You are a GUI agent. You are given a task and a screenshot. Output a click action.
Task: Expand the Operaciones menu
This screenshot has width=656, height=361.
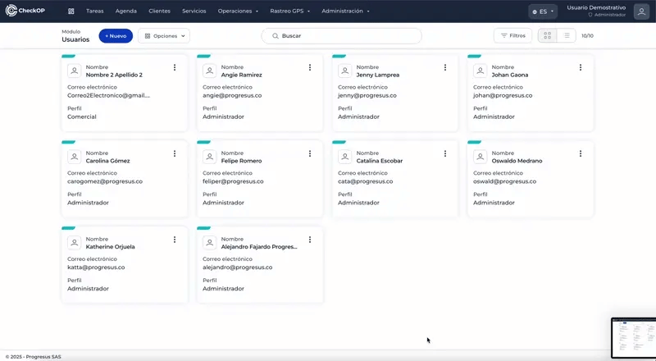click(x=238, y=11)
